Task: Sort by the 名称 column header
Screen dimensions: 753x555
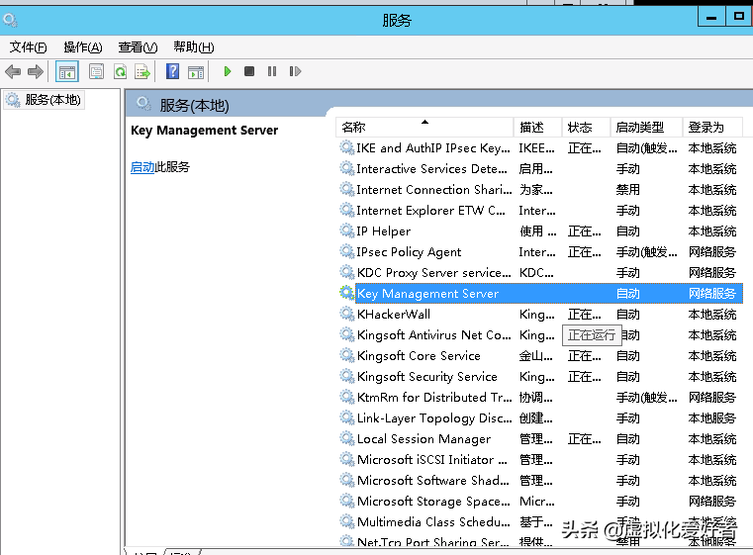Action: click(424, 128)
